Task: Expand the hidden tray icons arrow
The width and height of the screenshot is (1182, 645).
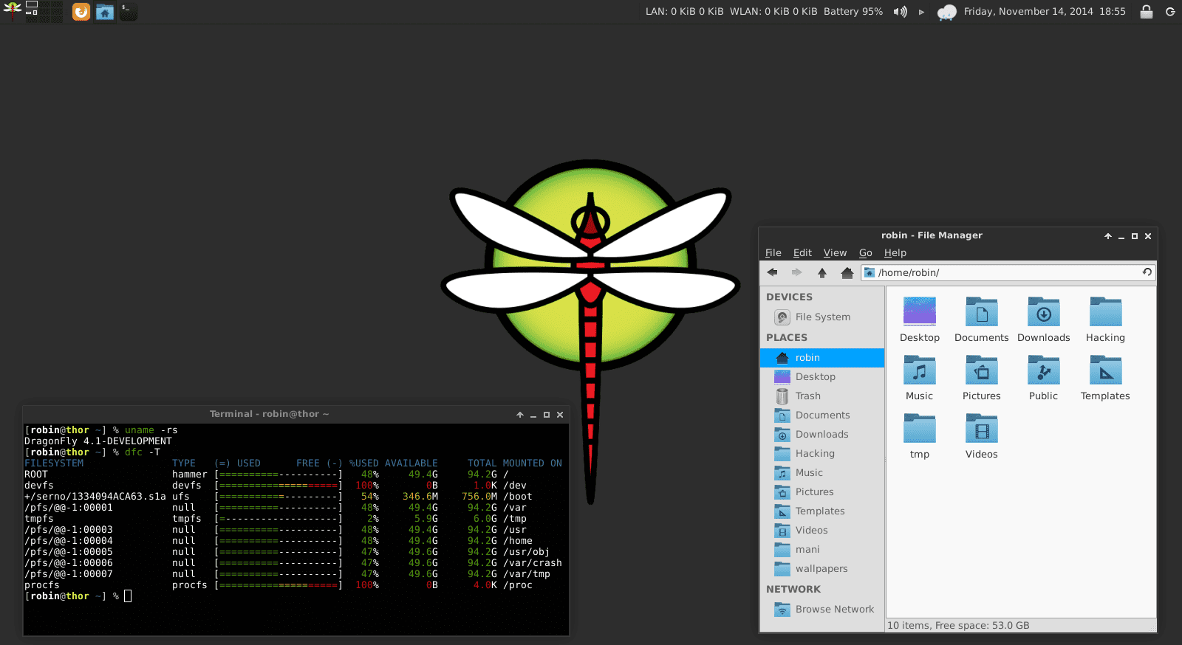Action: (x=921, y=12)
